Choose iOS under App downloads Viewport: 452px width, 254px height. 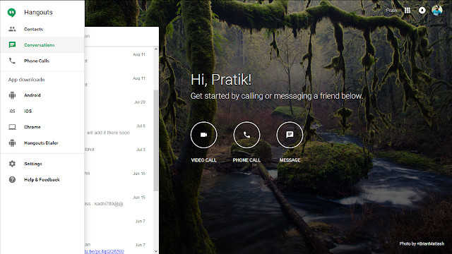[x=42, y=111]
